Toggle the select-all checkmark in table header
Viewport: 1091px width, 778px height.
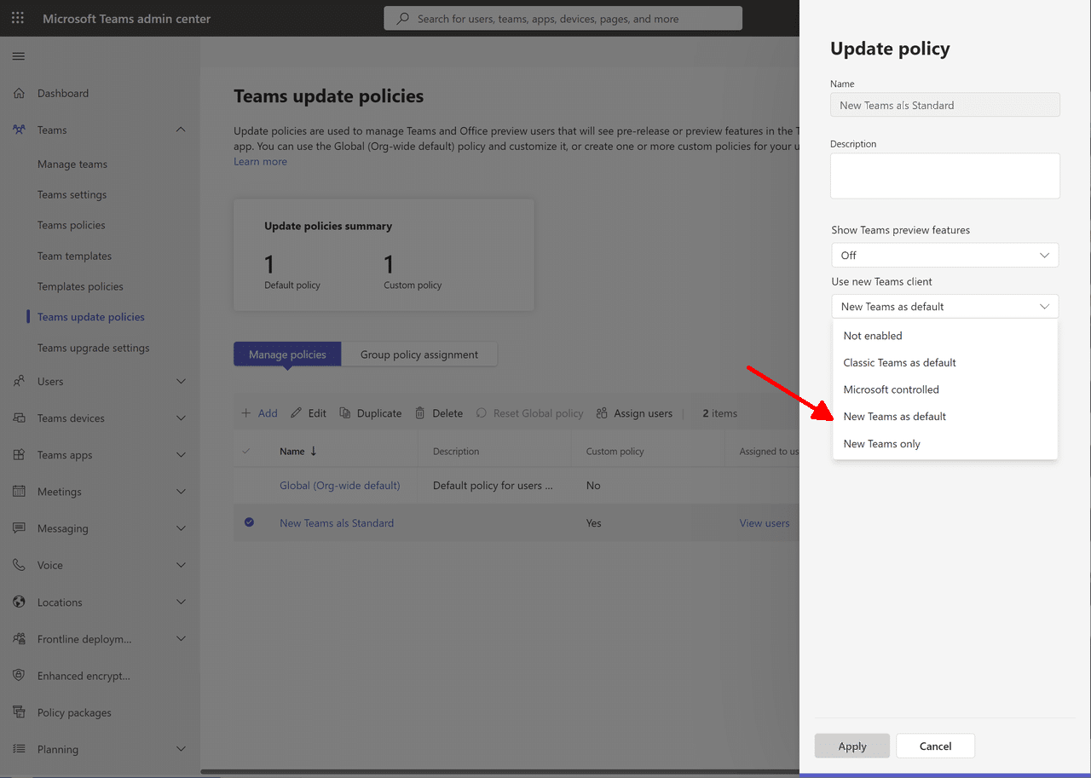pos(246,452)
